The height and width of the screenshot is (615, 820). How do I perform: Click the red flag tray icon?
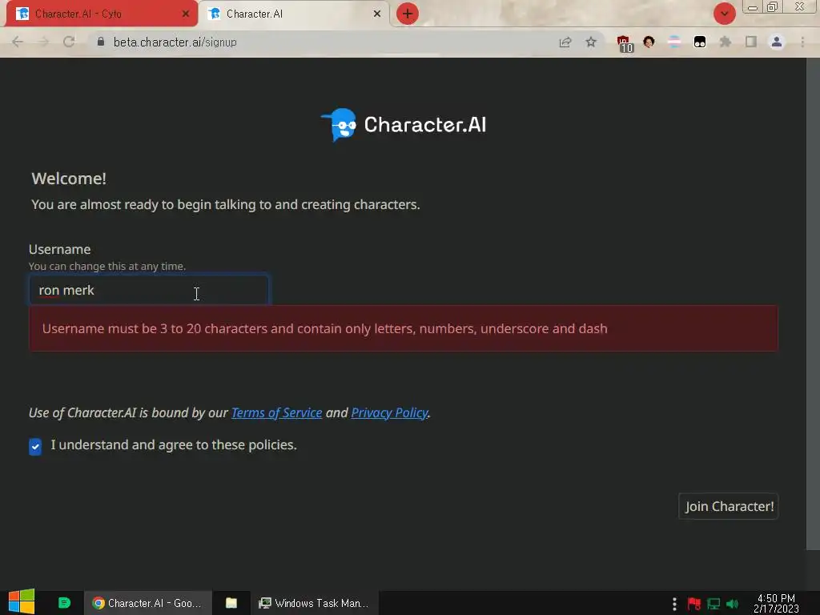point(694,604)
